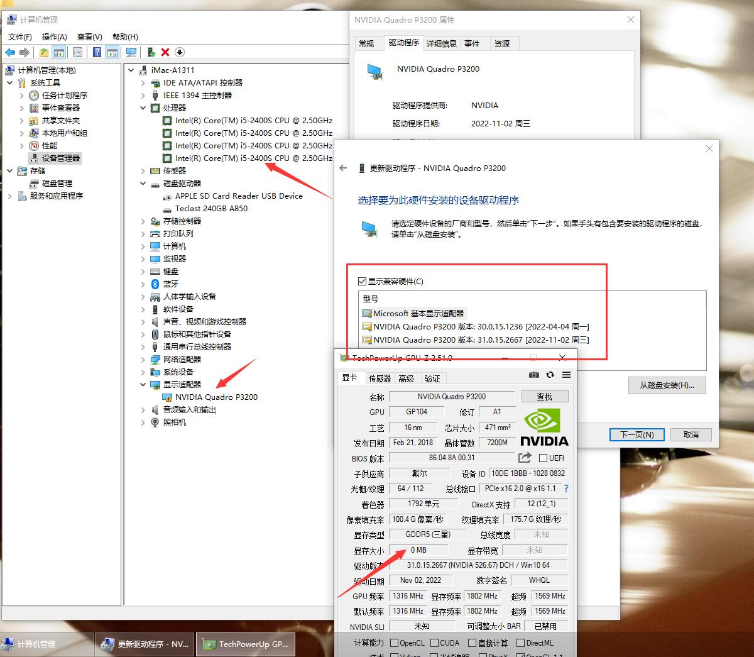754x657 pixels.
Task: Select Teclast 240GB A850 disk drive
Action: pyautogui.click(x=211, y=208)
